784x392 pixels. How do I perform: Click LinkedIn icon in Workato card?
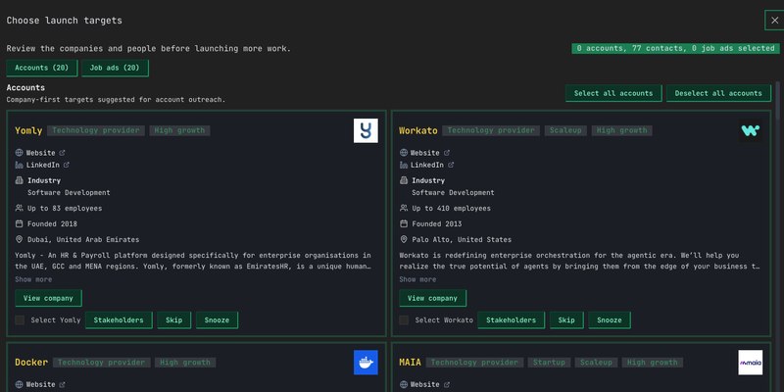404,165
